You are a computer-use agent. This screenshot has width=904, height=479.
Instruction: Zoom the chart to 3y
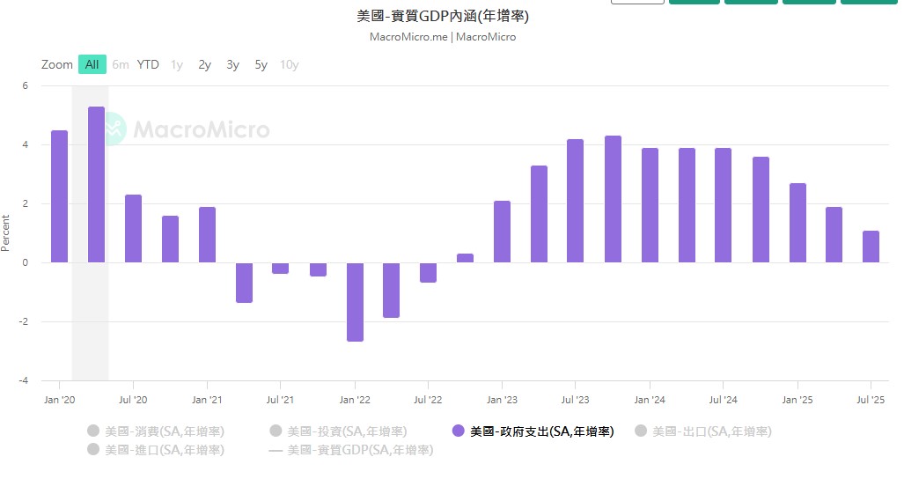(232, 64)
